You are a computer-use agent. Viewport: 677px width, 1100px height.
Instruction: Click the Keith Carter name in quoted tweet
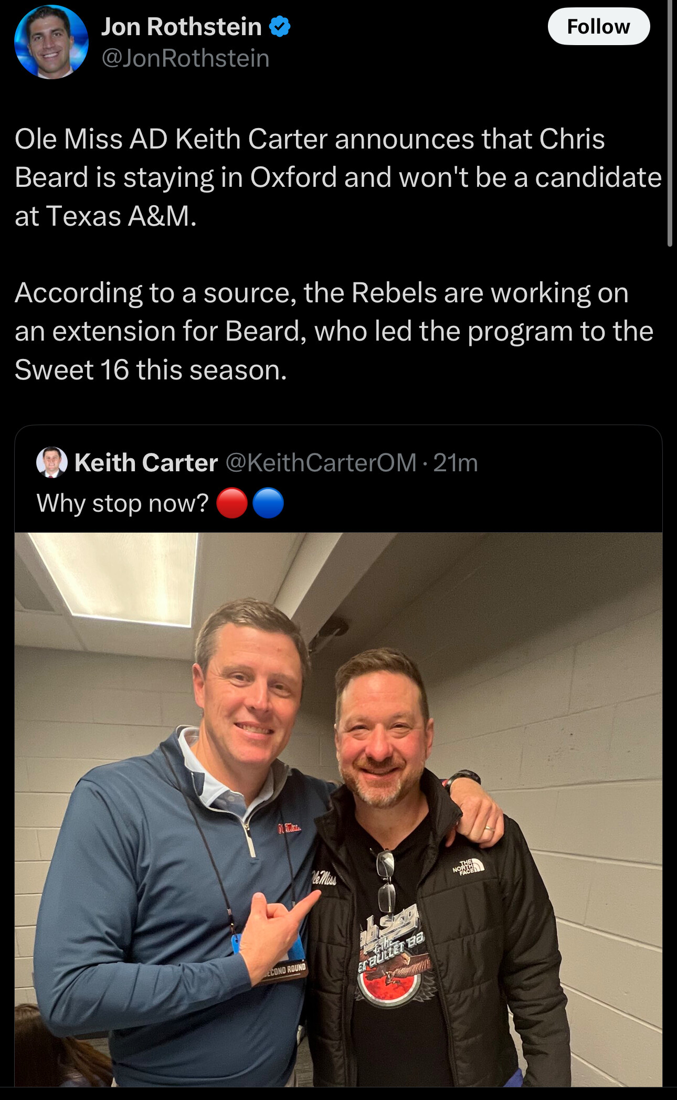pyautogui.click(x=146, y=462)
